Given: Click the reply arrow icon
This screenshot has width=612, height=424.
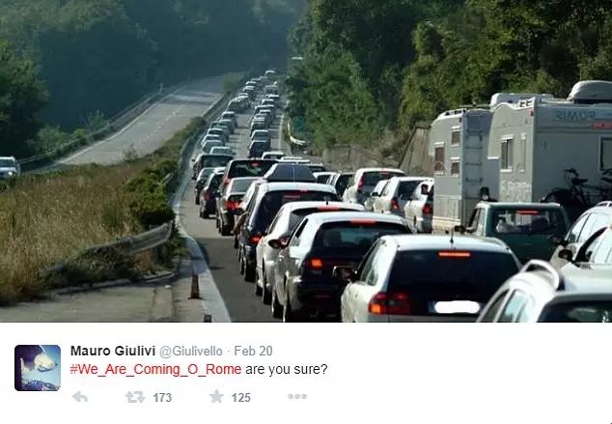Looking at the screenshot, I should [x=80, y=397].
